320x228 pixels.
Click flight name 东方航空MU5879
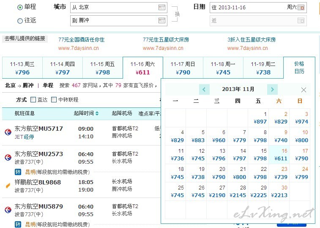click(x=39, y=206)
